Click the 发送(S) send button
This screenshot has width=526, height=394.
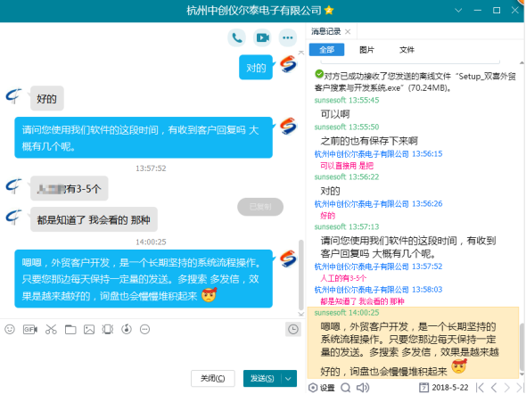262,379
